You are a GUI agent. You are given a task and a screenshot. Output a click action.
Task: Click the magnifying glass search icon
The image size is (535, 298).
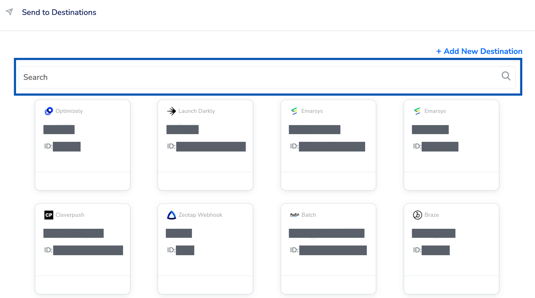coord(506,76)
